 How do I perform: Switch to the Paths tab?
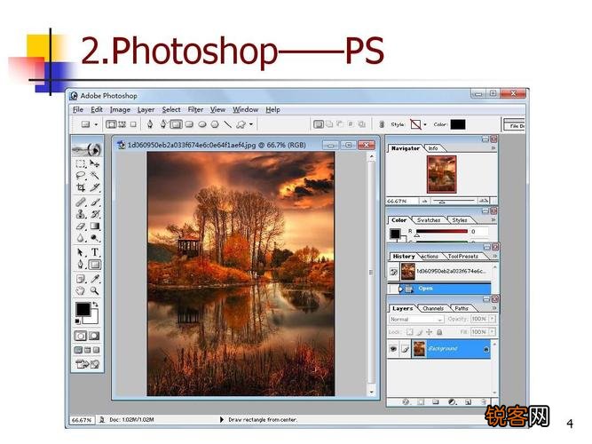pyautogui.click(x=462, y=308)
